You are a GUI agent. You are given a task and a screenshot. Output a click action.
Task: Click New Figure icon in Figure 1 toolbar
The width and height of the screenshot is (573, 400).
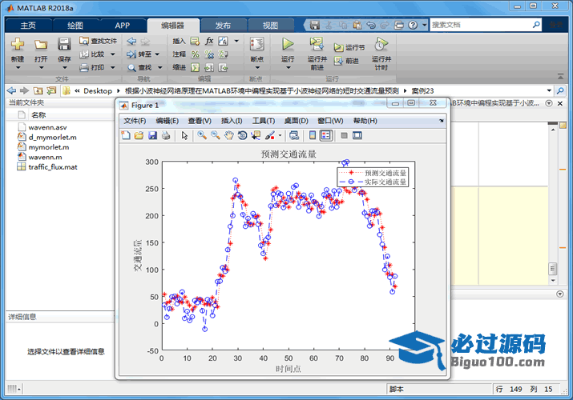[x=125, y=136]
